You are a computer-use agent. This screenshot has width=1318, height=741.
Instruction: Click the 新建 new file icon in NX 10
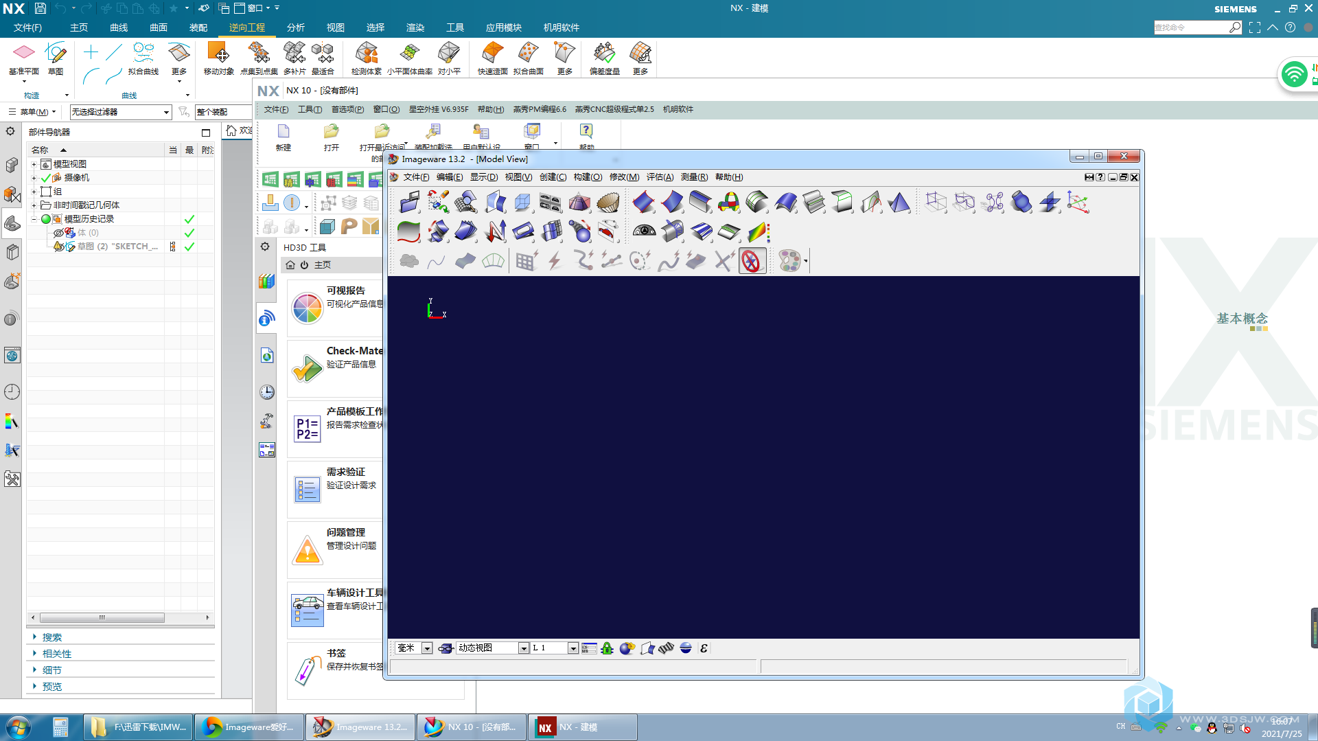point(283,131)
